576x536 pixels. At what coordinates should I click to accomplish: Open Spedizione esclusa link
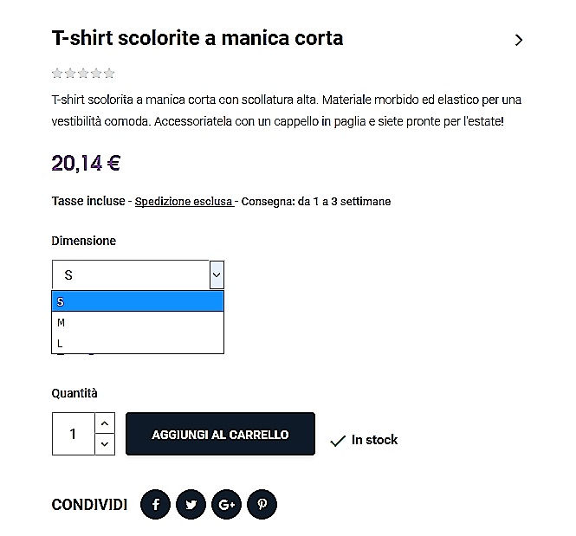tap(184, 201)
